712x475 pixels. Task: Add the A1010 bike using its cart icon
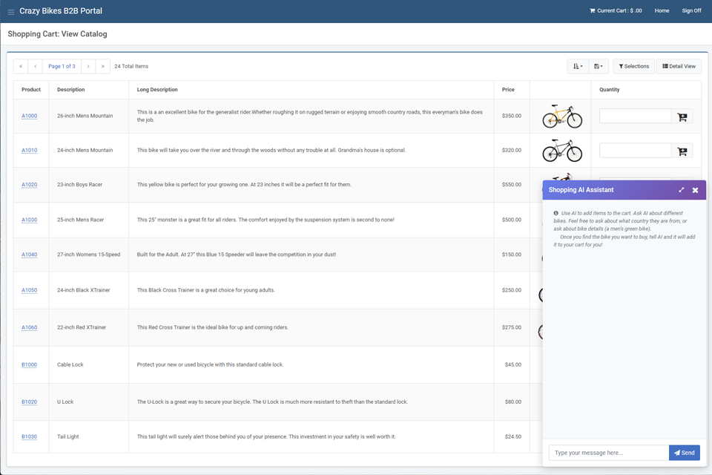(682, 150)
